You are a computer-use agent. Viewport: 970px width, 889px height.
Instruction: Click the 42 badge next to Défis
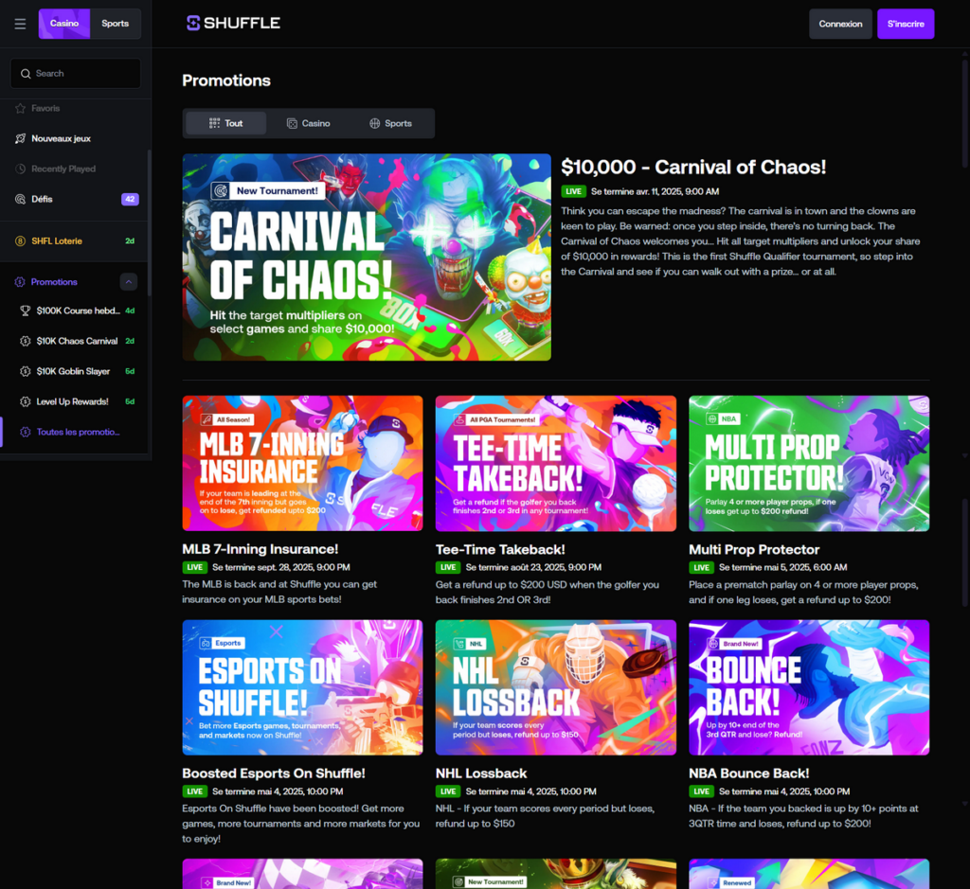click(x=130, y=199)
